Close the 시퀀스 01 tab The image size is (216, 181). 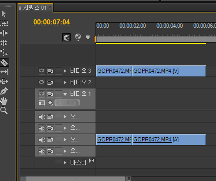(x=50, y=7)
